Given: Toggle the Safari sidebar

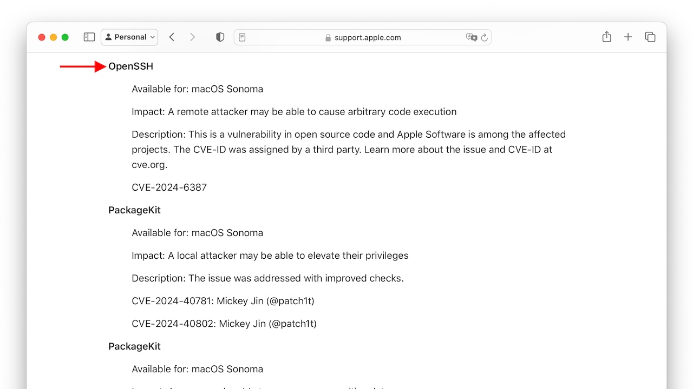Looking at the screenshot, I should [x=89, y=37].
